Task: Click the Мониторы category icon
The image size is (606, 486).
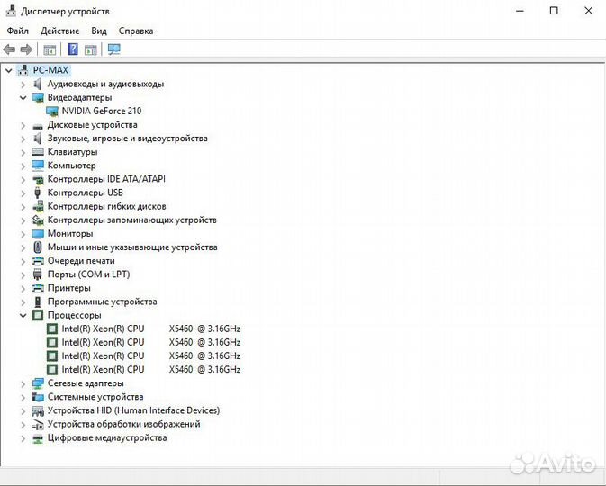Action: [x=38, y=234]
